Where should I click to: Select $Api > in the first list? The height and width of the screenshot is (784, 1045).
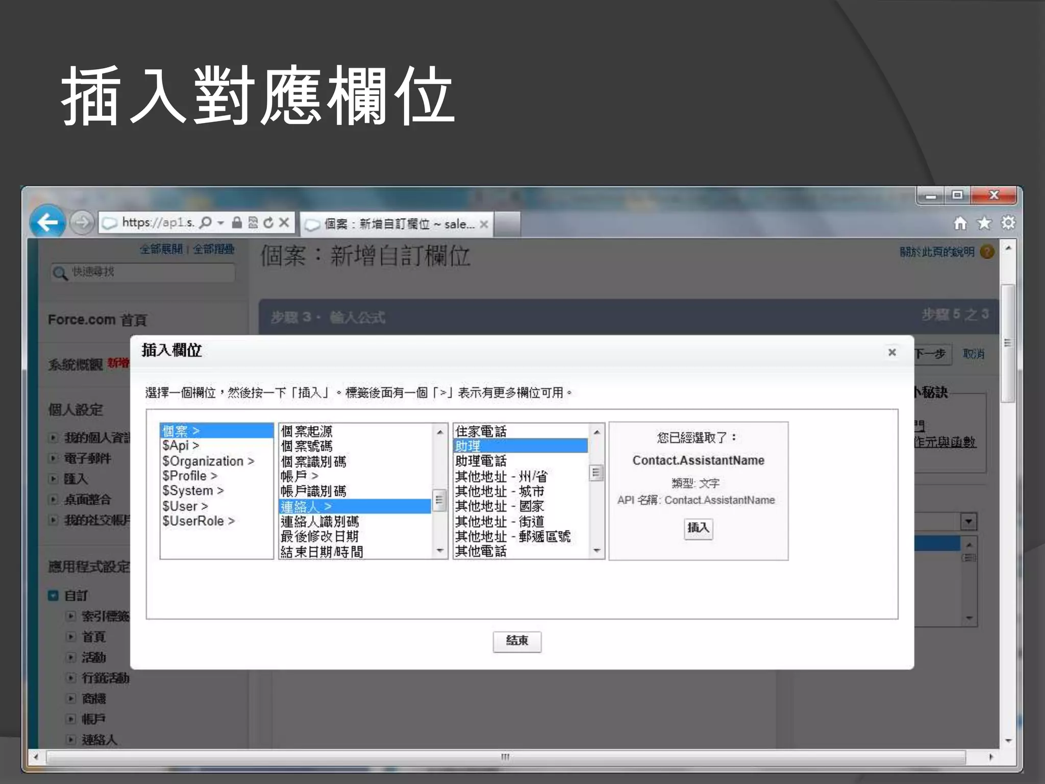217,446
